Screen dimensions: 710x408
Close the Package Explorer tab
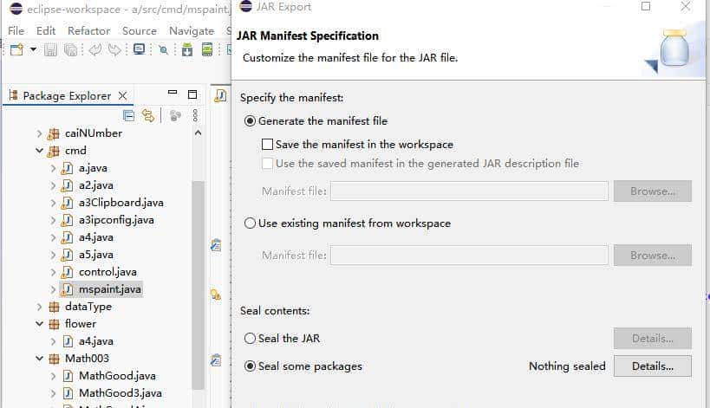(x=123, y=95)
